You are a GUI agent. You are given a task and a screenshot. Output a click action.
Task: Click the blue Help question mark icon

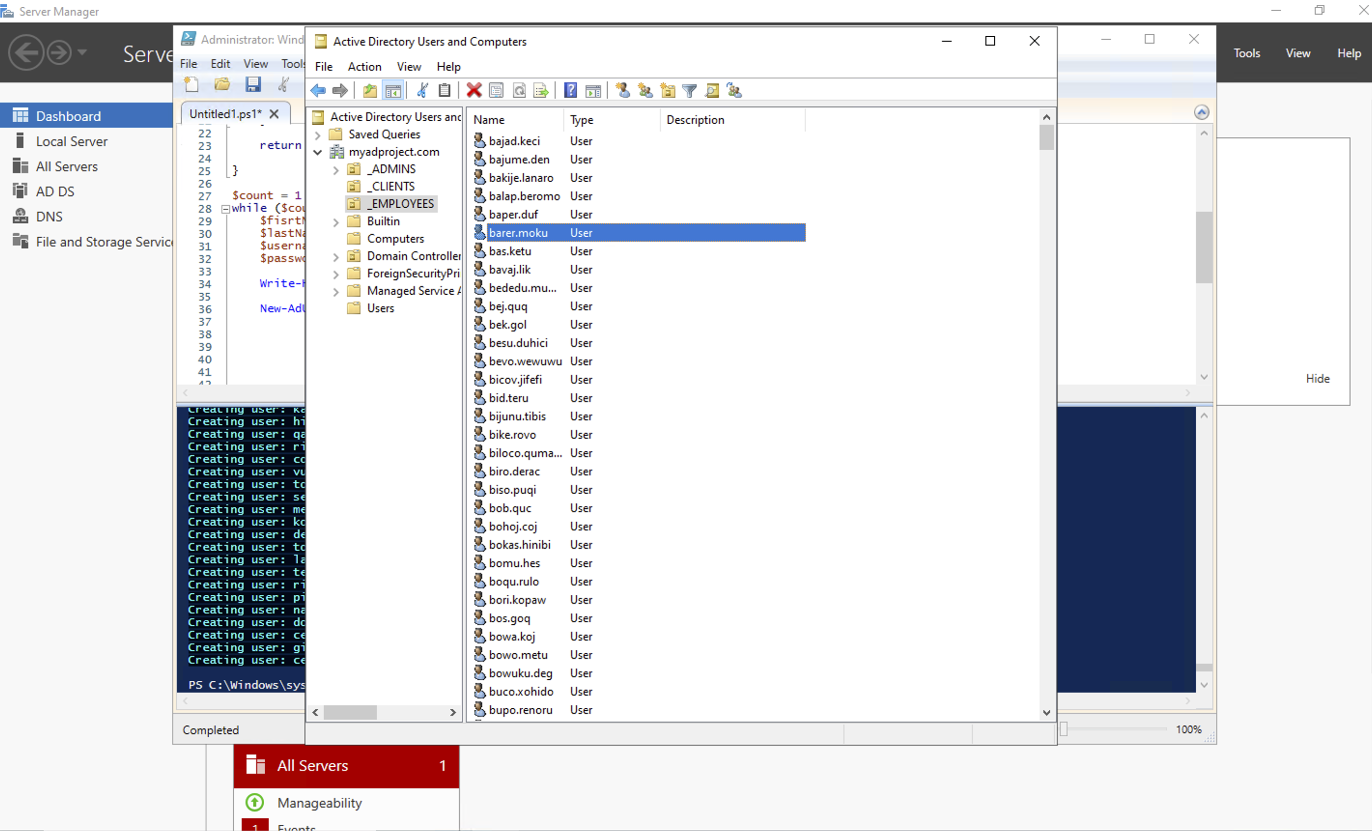570,90
